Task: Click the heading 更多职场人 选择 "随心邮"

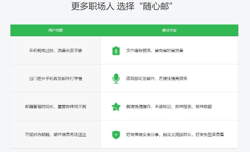Action: point(122,6)
